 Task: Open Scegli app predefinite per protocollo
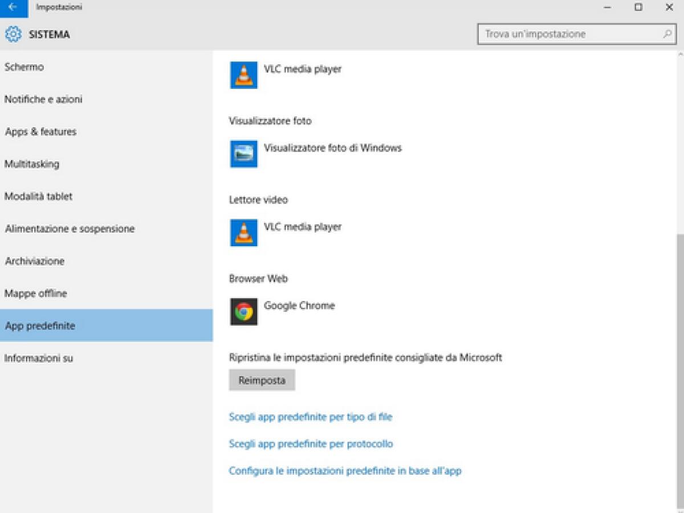pyautogui.click(x=312, y=443)
